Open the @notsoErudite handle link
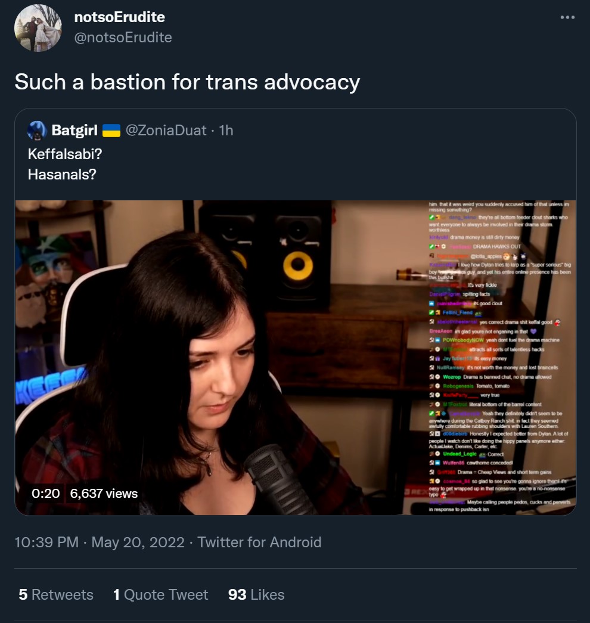The height and width of the screenshot is (623, 590). coord(123,38)
